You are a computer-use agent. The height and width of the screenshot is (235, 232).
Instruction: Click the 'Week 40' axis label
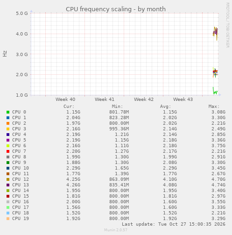65,100
